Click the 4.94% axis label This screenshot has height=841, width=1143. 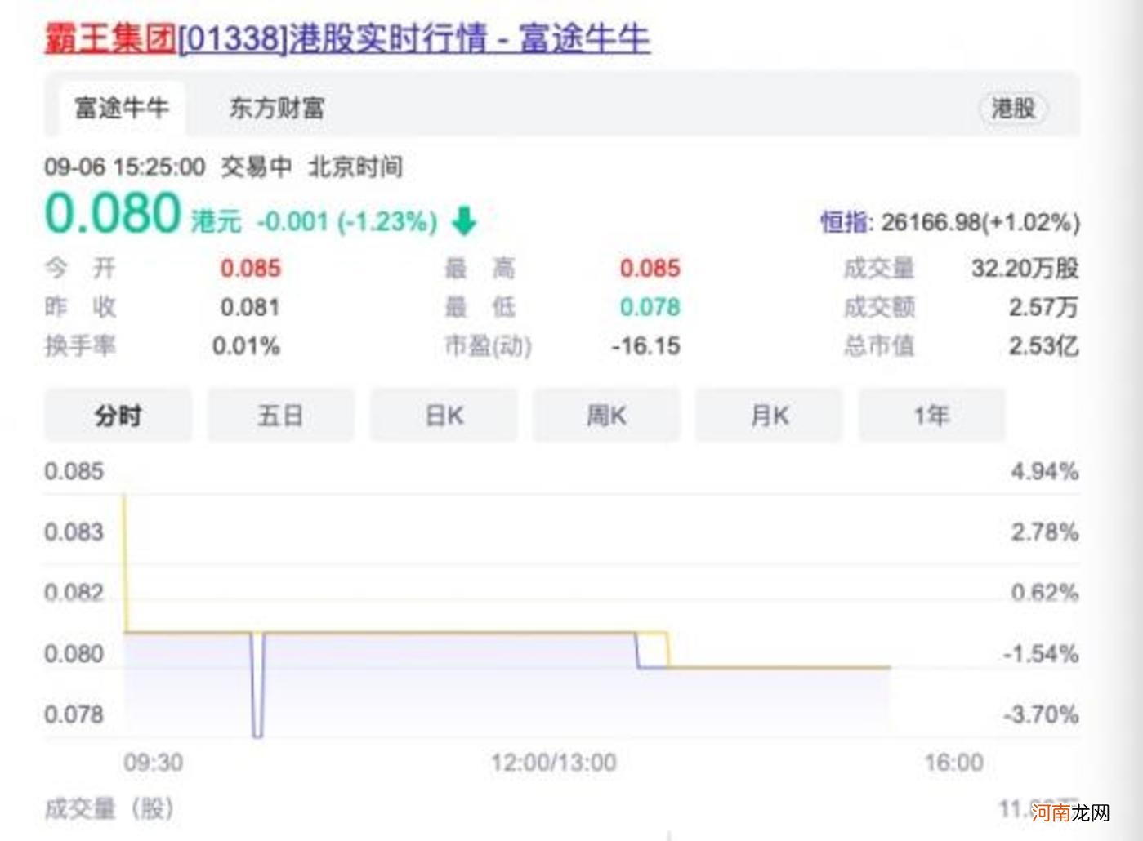pos(1045,471)
